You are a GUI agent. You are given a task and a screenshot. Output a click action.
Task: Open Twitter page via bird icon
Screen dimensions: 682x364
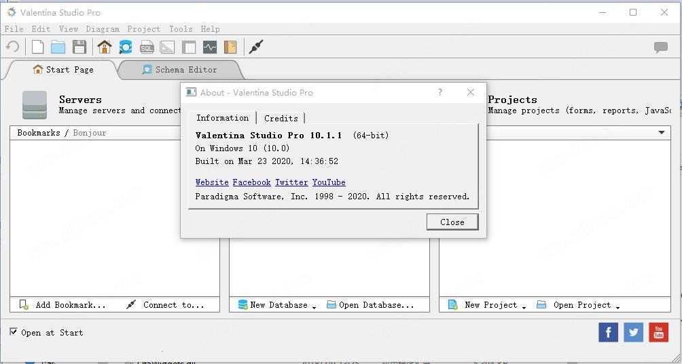(x=633, y=332)
